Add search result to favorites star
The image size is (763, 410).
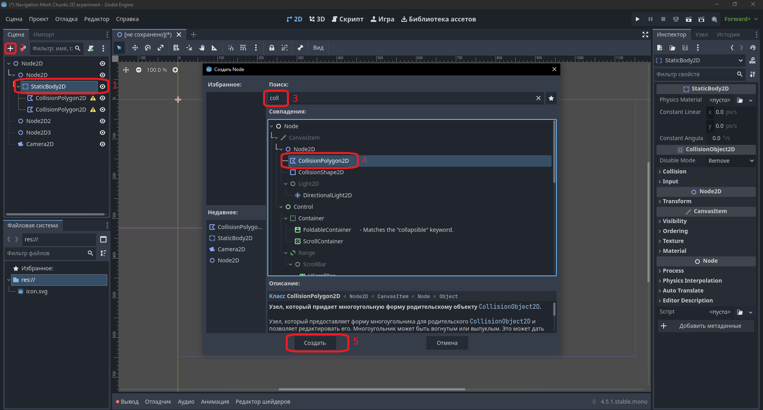(551, 98)
